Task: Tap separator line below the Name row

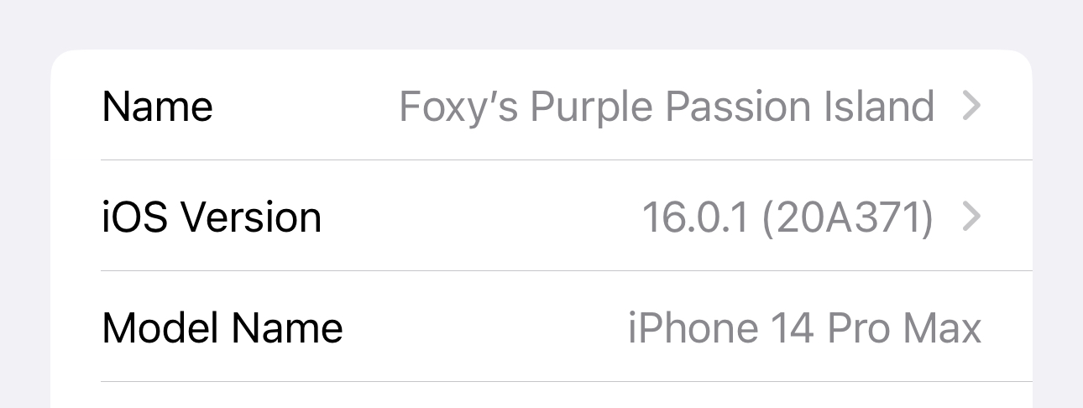Action: 567,160
